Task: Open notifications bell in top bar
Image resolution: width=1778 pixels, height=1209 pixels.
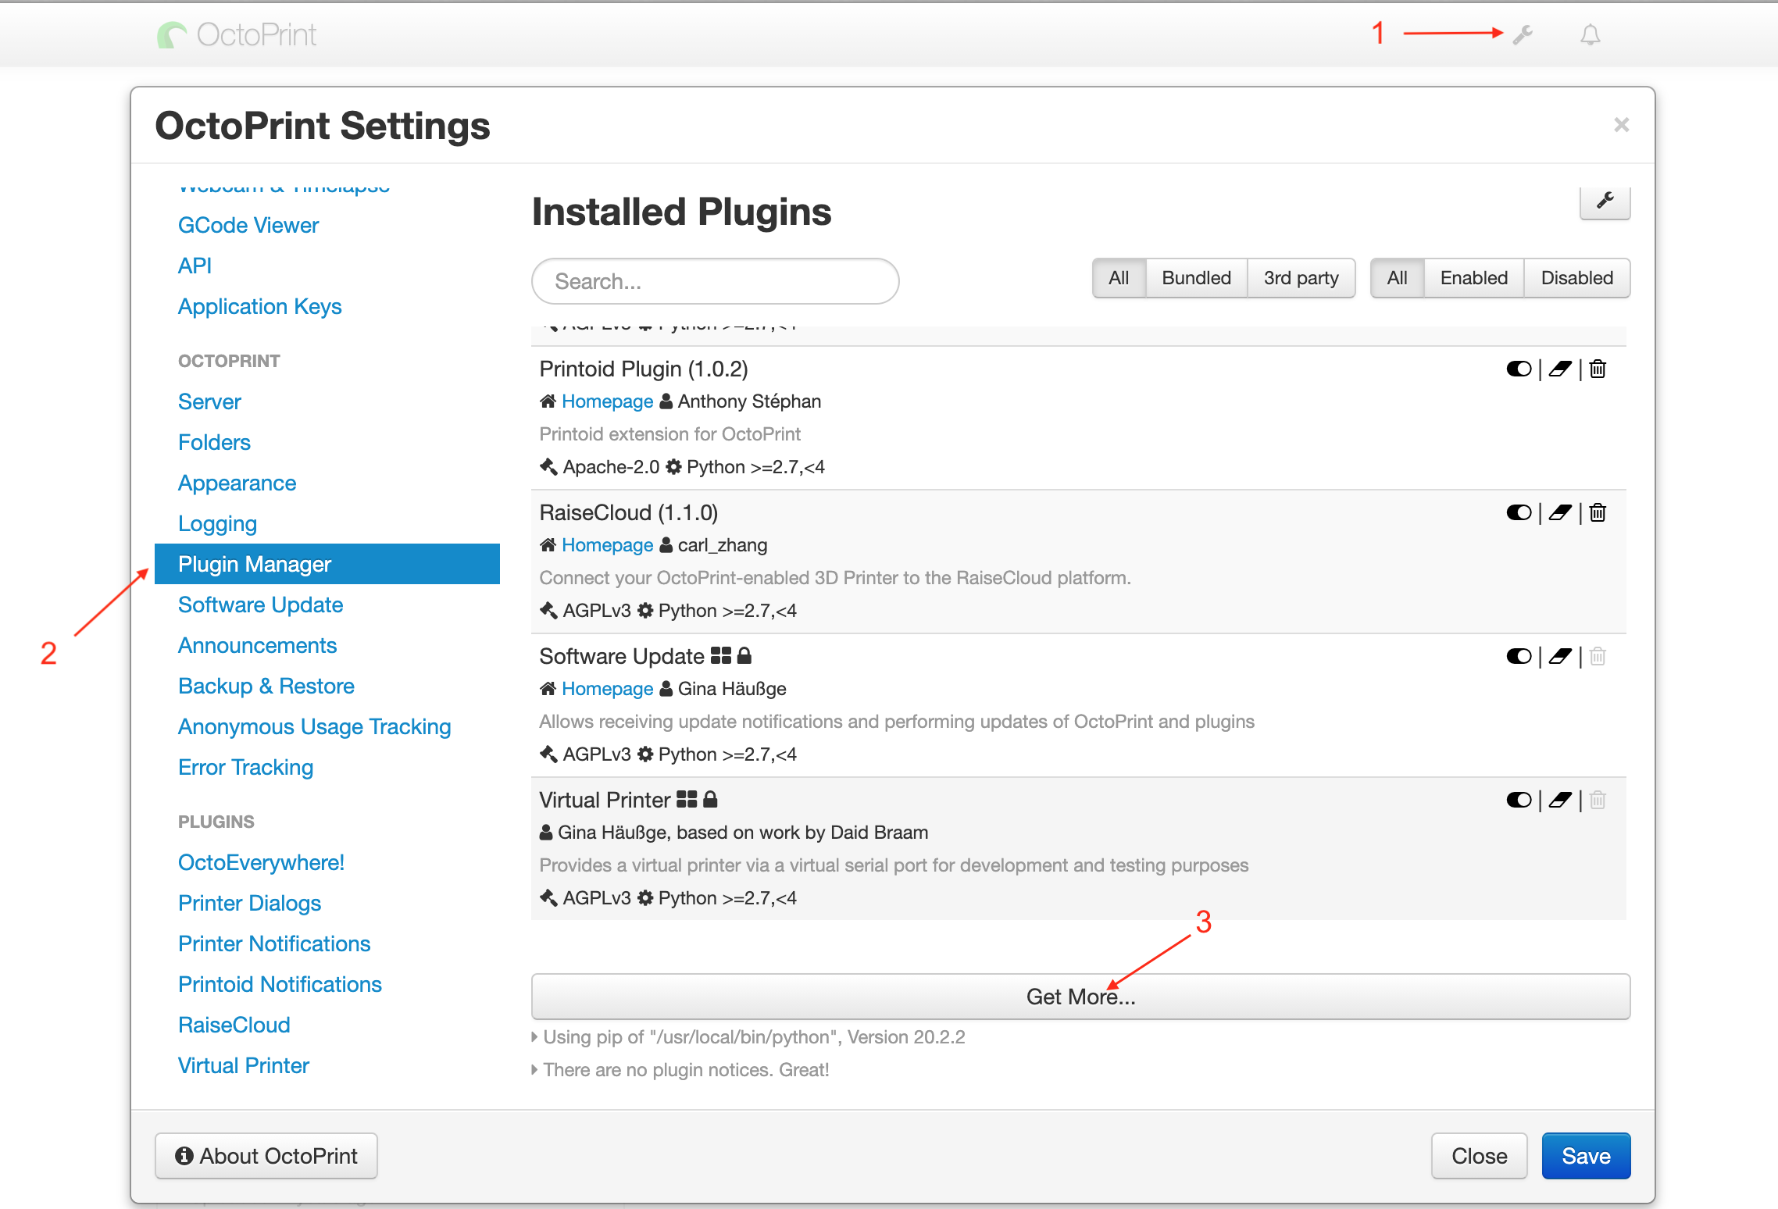Action: pyautogui.click(x=1590, y=34)
